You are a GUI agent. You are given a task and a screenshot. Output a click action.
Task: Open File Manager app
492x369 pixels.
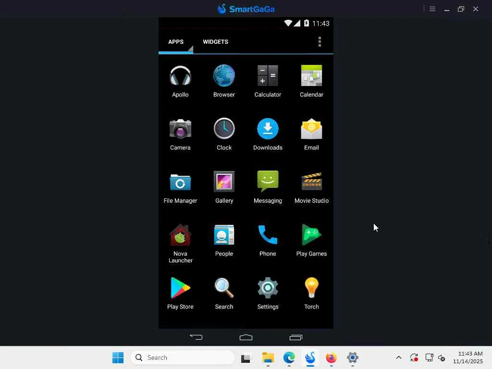pos(180,187)
